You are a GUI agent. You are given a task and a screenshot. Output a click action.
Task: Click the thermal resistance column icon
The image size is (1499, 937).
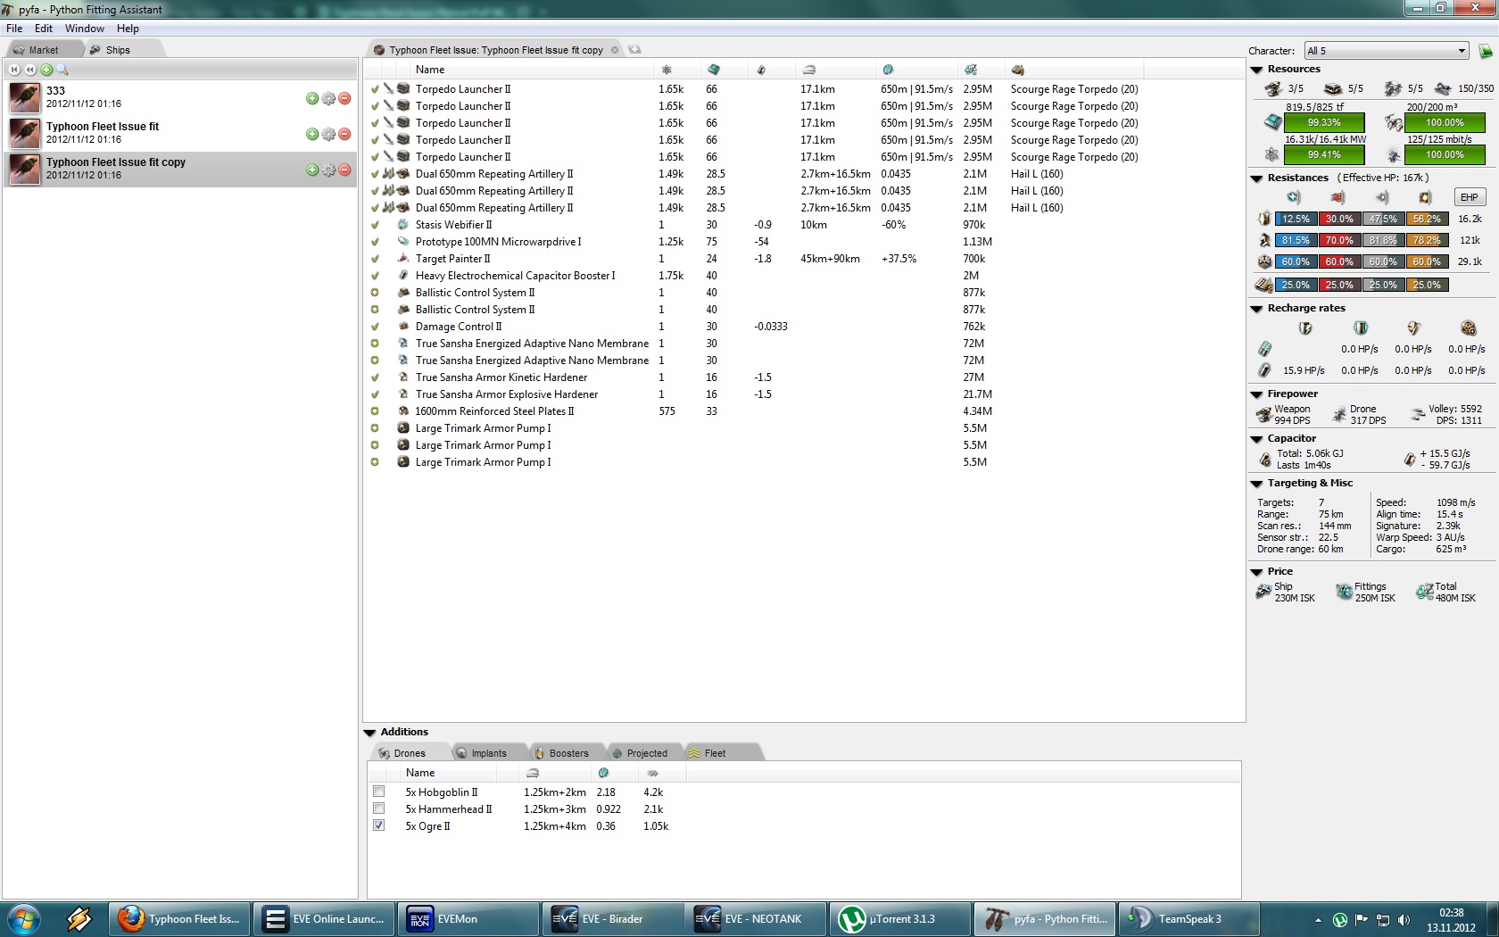tap(1338, 197)
